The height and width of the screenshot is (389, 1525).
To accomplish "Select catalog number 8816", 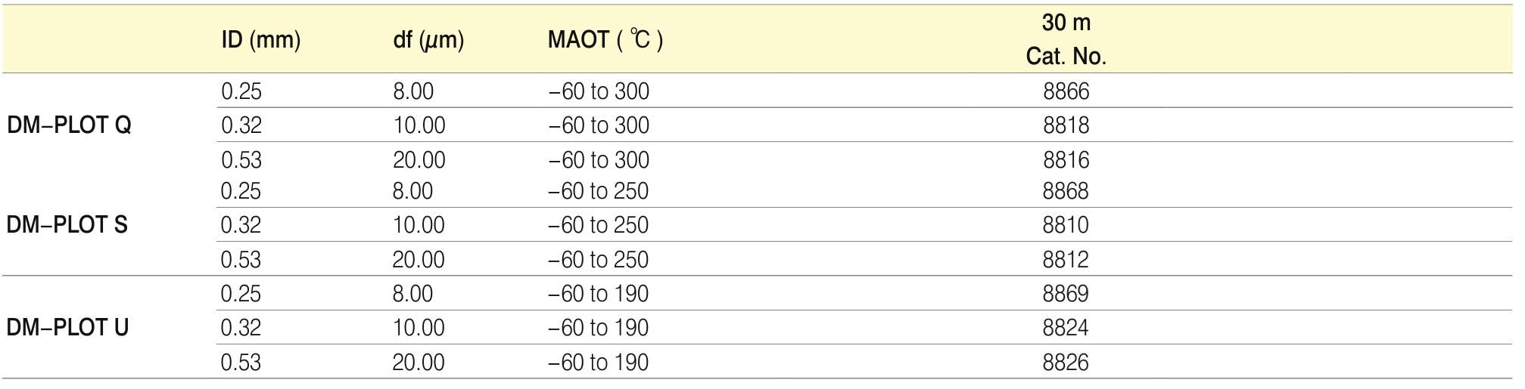I will pos(1066,160).
